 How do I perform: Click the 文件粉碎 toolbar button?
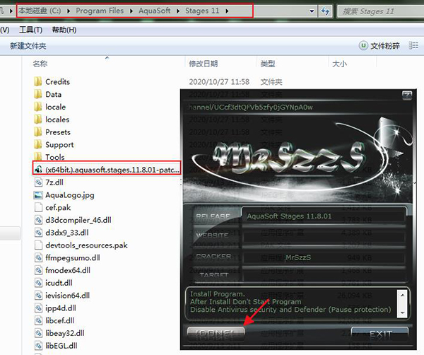pyautogui.click(x=379, y=46)
